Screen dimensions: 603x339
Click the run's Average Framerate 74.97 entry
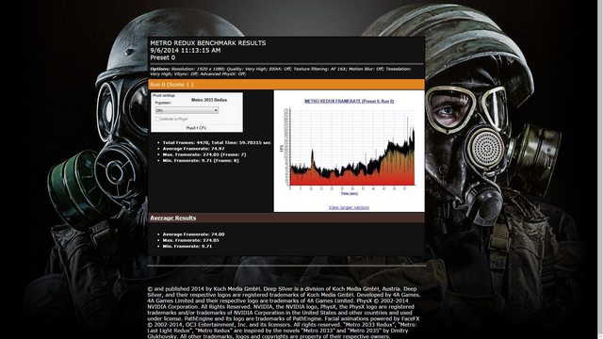pos(193,149)
